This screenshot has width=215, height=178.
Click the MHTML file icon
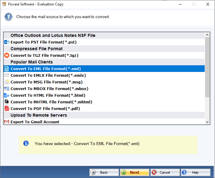point(7,102)
